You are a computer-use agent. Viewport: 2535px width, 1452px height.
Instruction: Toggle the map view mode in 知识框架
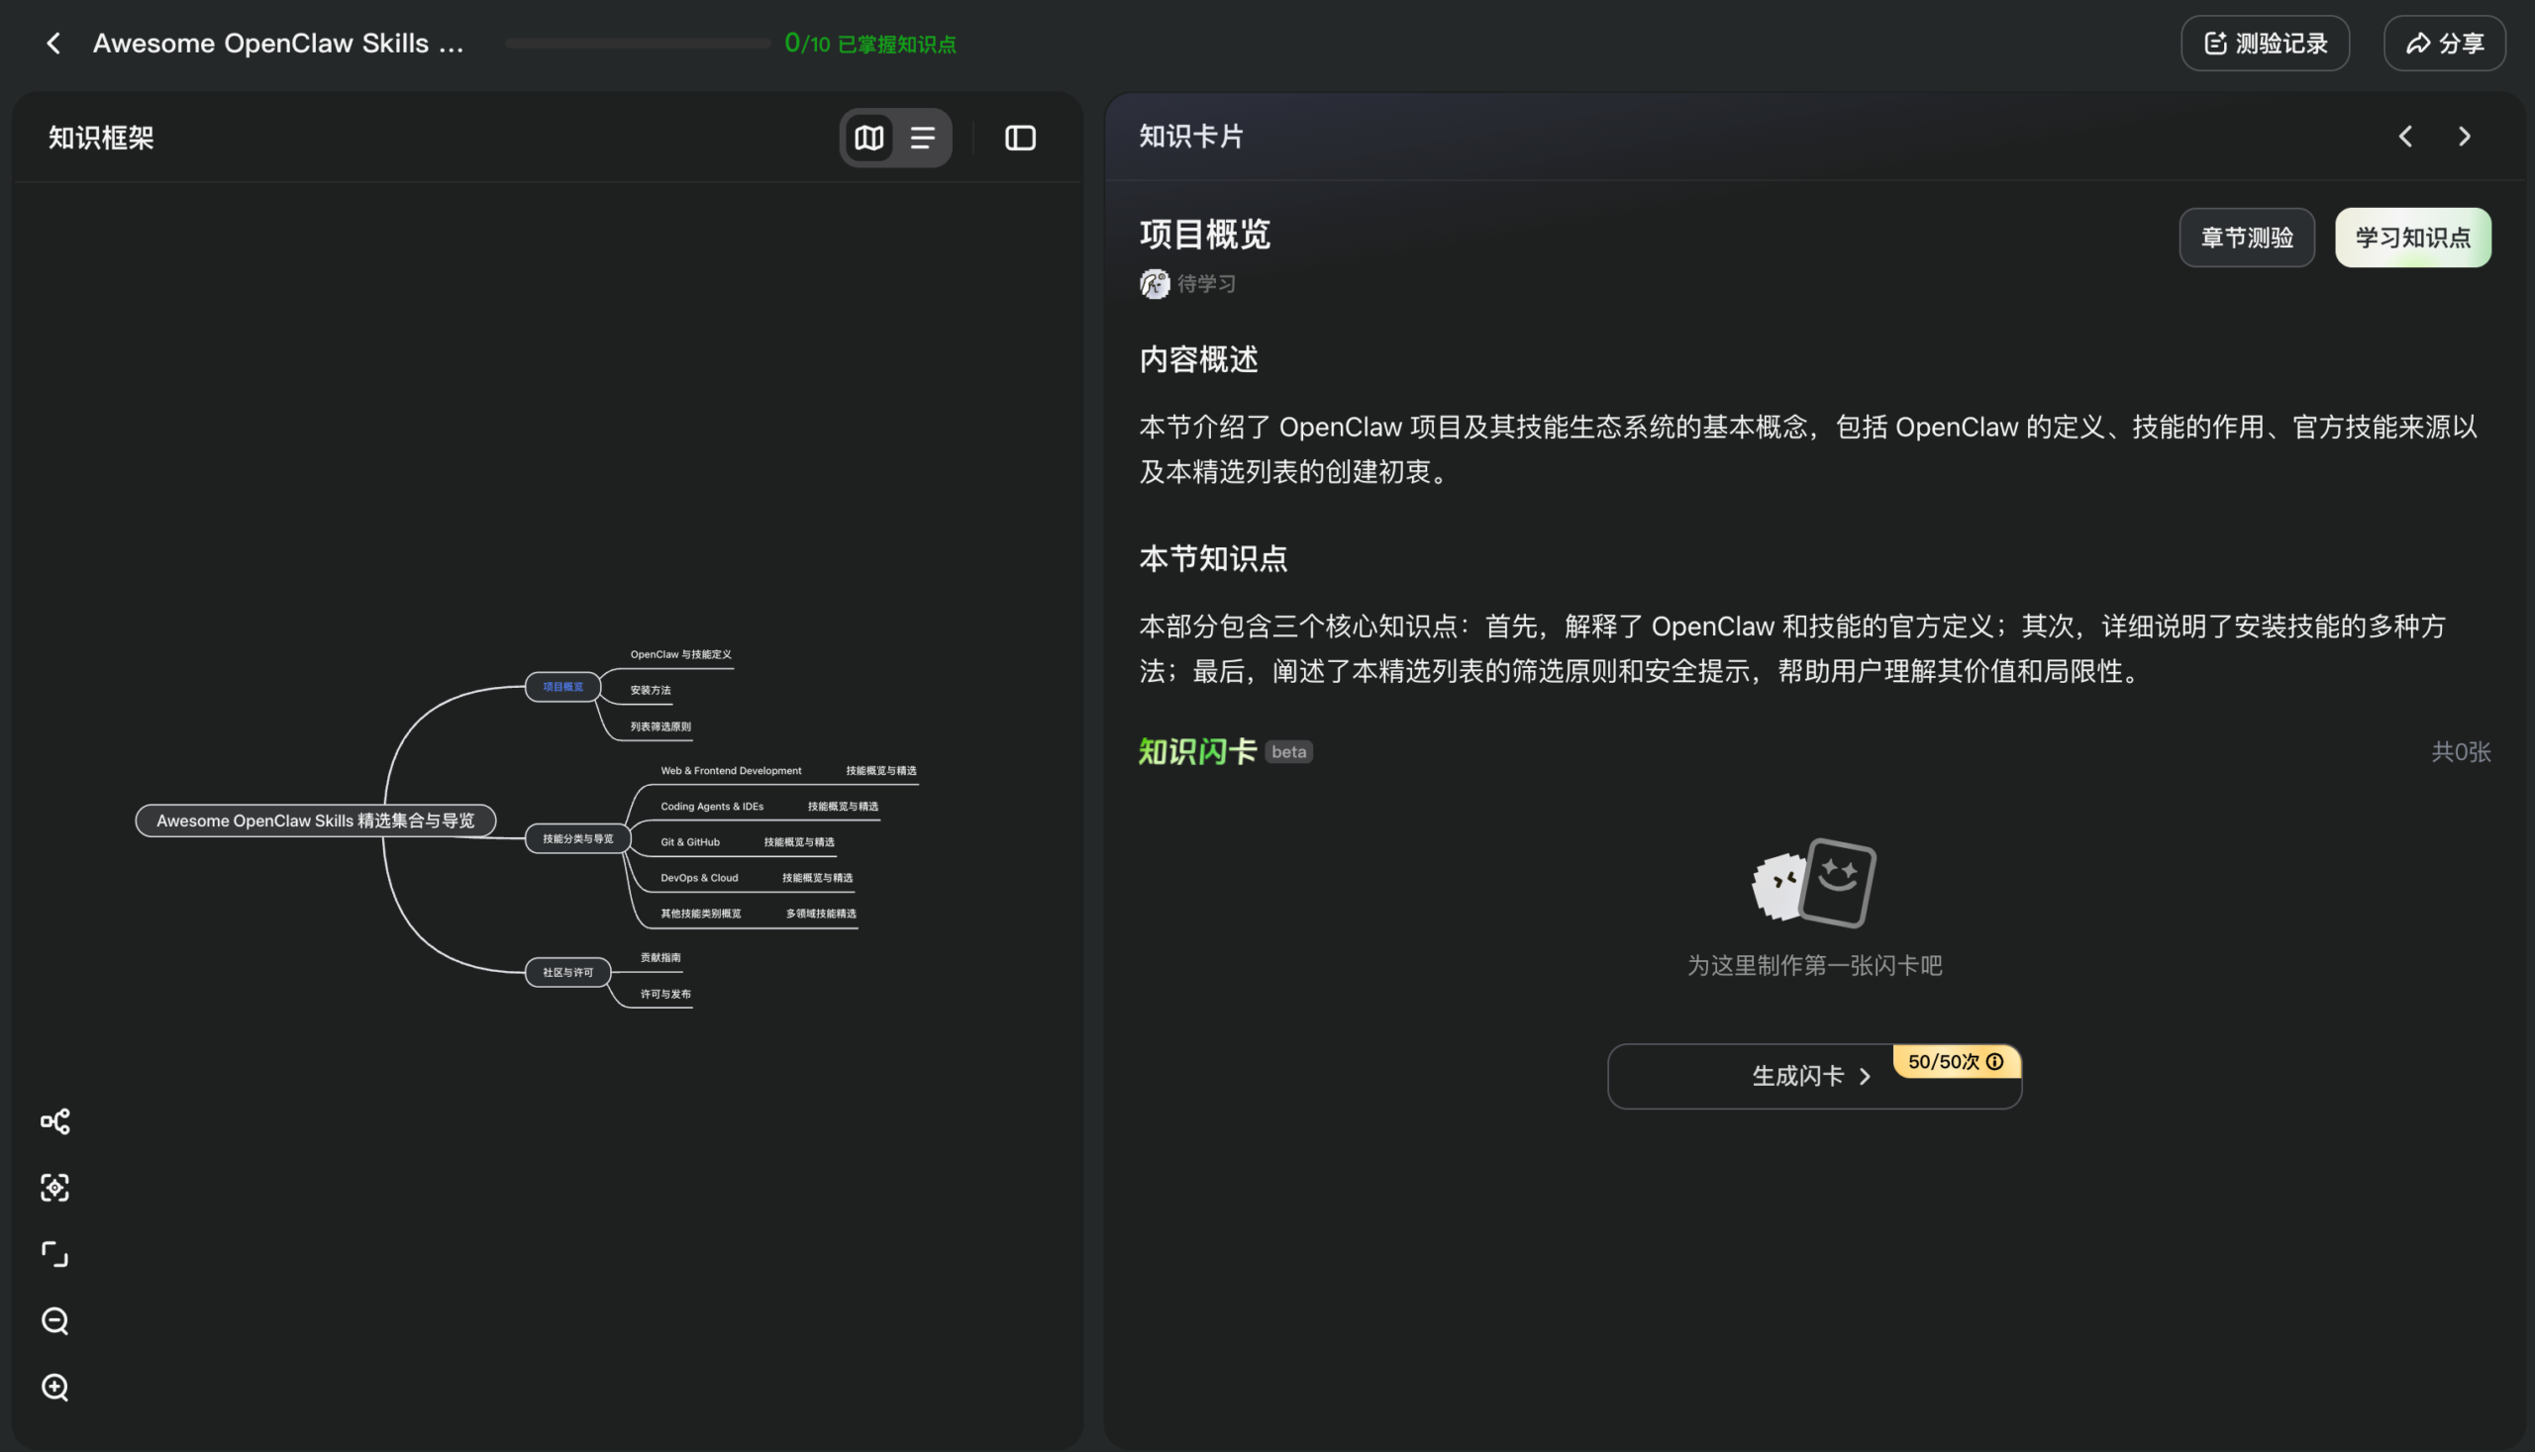pos(868,138)
